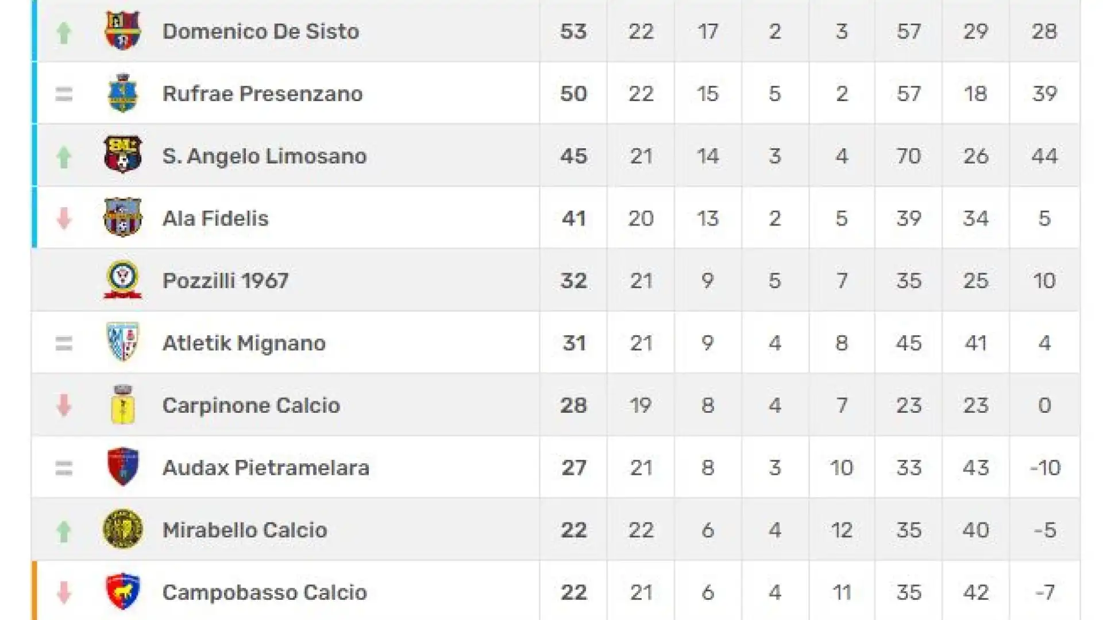Open the Pozzilli 1967 team name

pos(225,281)
